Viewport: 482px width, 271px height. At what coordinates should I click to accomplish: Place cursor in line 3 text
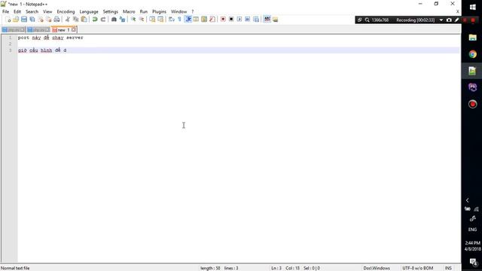pos(42,50)
